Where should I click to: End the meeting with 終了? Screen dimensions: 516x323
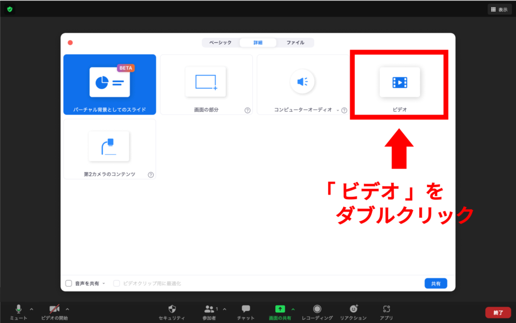498,312
